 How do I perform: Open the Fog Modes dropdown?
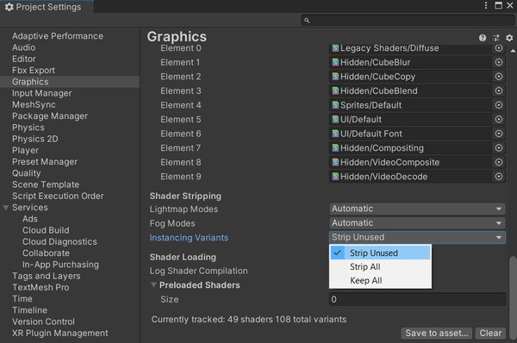point(417,223)
